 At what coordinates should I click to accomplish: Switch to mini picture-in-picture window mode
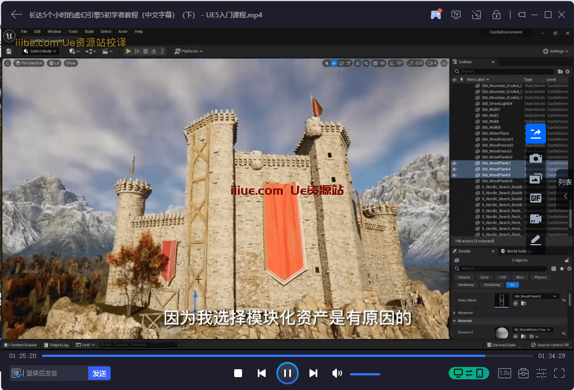click(476, 15)
